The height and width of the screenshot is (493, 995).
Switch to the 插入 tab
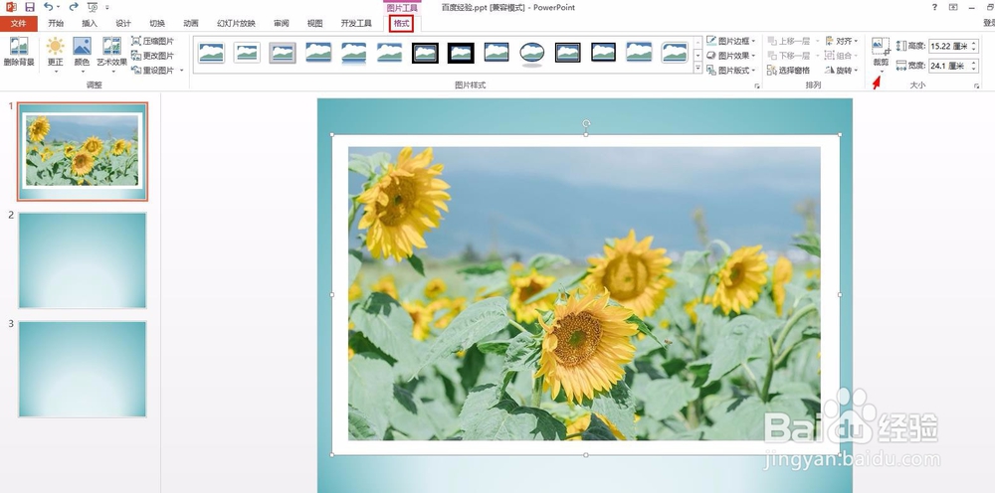(x=91, y=24)
